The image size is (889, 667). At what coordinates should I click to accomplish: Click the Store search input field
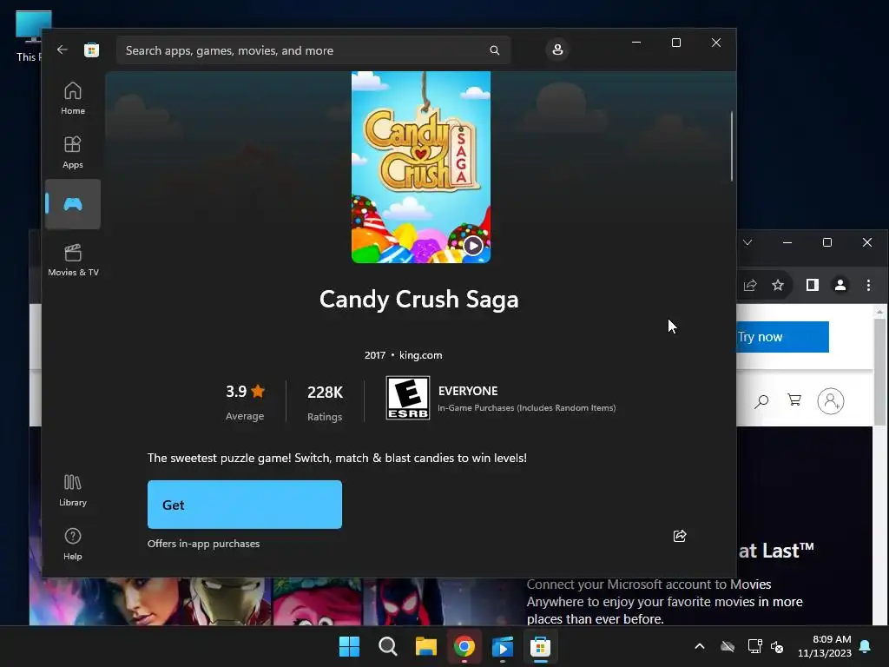tap(313, 50)
